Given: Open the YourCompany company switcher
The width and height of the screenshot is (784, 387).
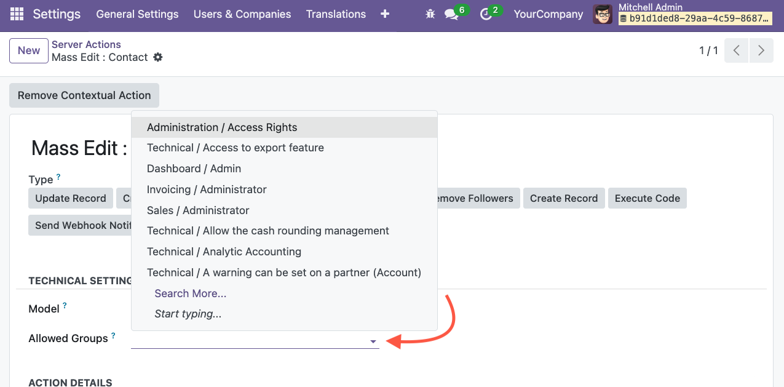Looking at the screenshot, I should pyautogui.click(x=548, y=14).
